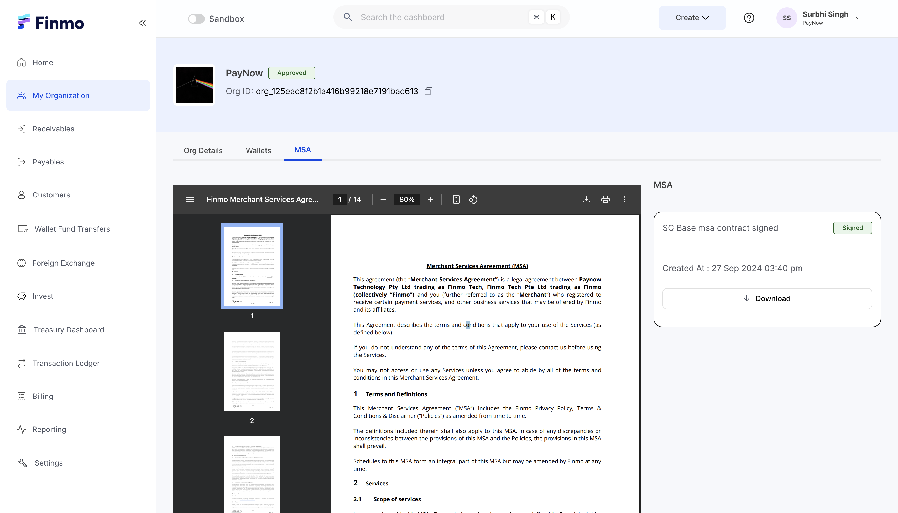Click the 'Merchant Services Agreement (MSA)' heading
This screenshot has height=513, width=898.
coord(477,266)
